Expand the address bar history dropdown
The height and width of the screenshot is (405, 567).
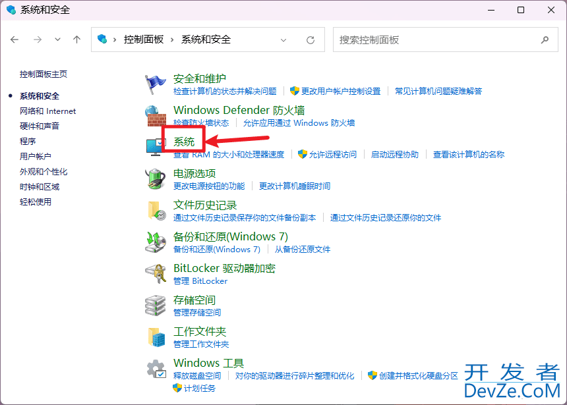[x=283, y=40]
